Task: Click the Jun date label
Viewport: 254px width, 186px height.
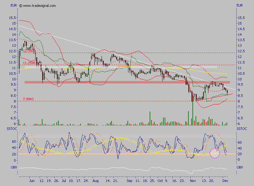Action: tap(32, 181)
